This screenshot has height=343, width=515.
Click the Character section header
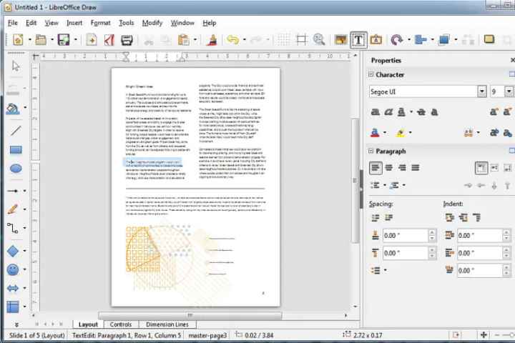(x=390, y=74)
